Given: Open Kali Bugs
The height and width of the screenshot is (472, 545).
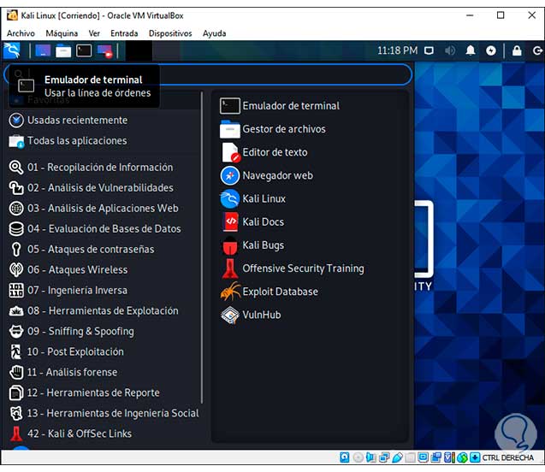Looking at the screenshot, I should pyautogui.click(x=252, y=245).
